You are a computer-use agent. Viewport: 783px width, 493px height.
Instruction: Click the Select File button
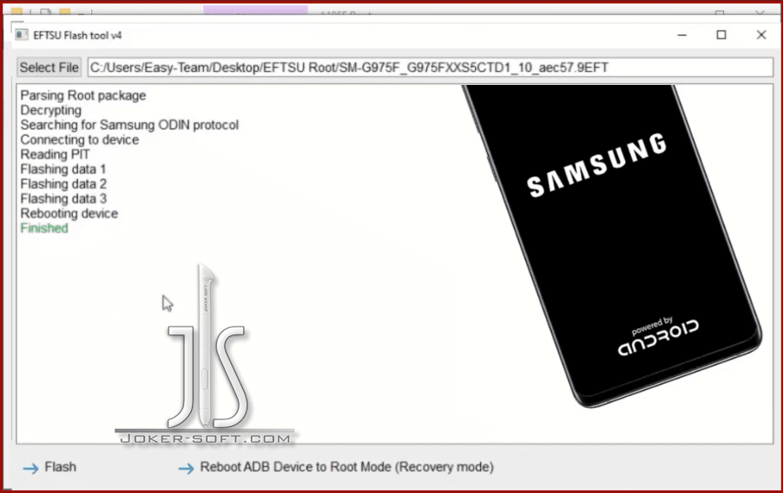click(x=49, y=68)
